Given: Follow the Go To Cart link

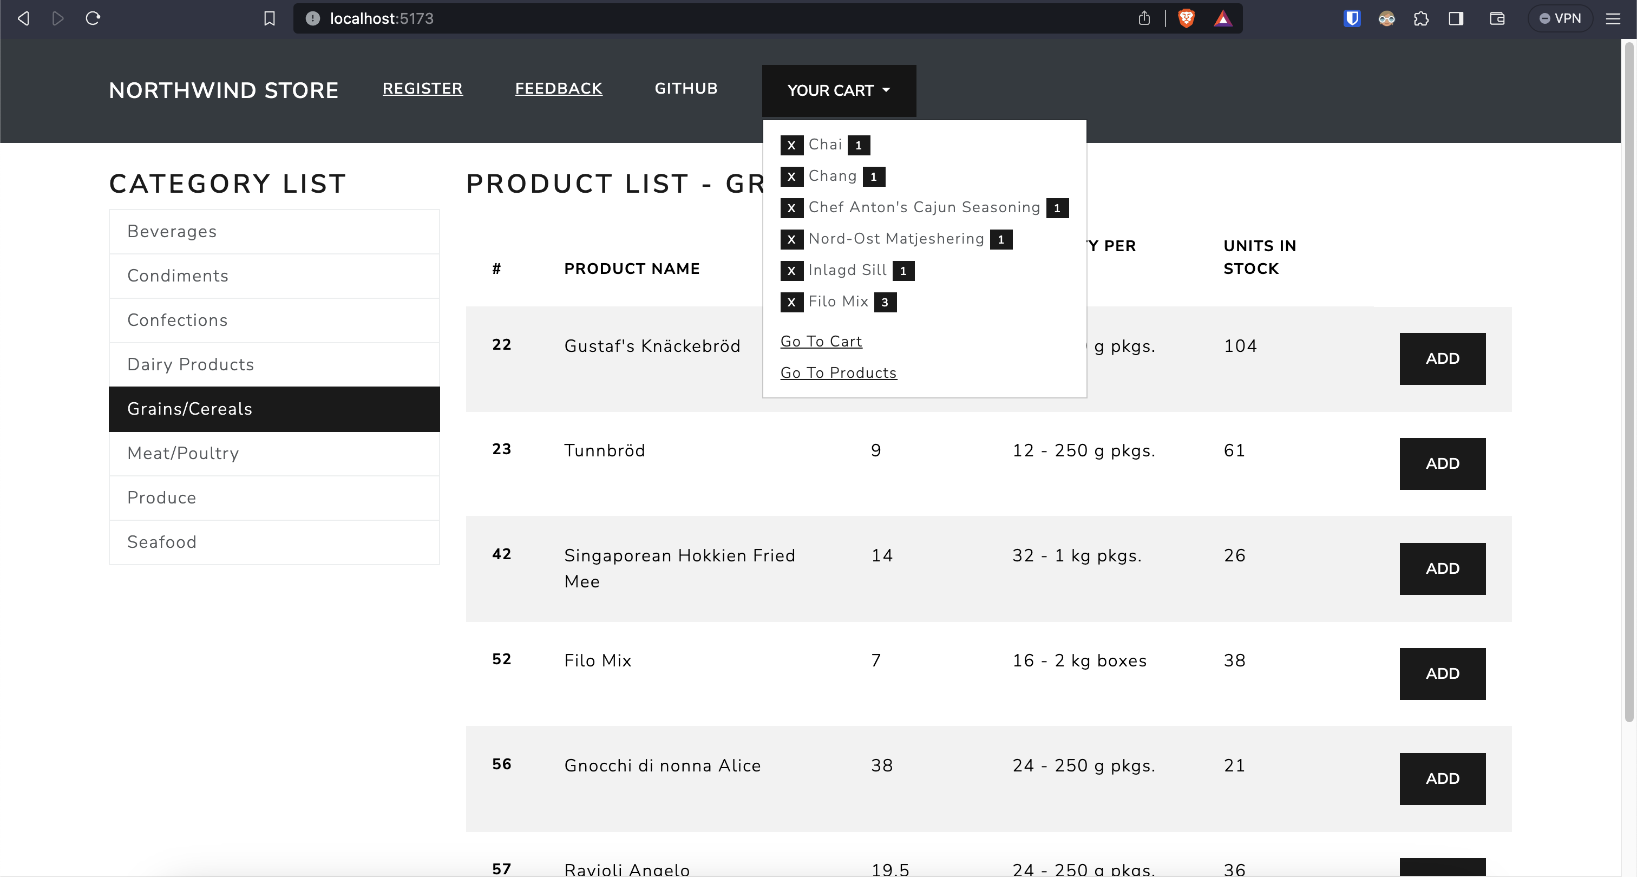Looking at the screenshot, I should click(821, 341).
